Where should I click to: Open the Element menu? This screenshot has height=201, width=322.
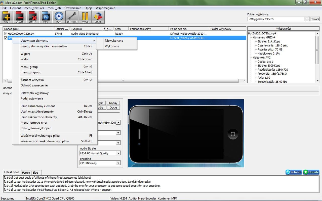pyautogui.click(x=15, y=8)
